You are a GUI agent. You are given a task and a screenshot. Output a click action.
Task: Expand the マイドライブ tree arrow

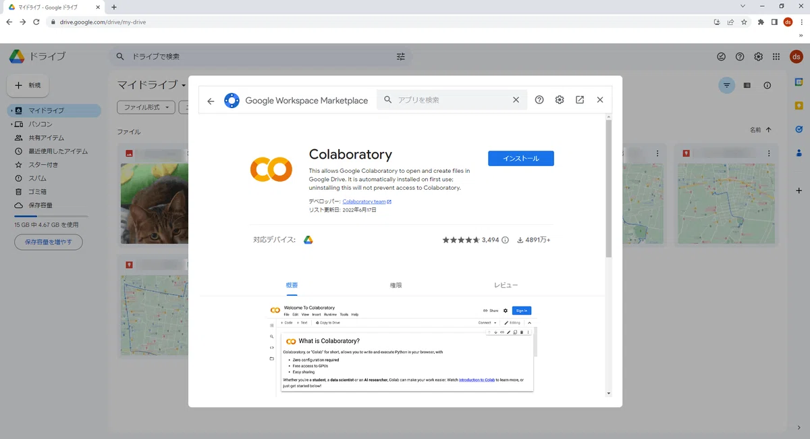pyautogui.click(x=11, y=111)
